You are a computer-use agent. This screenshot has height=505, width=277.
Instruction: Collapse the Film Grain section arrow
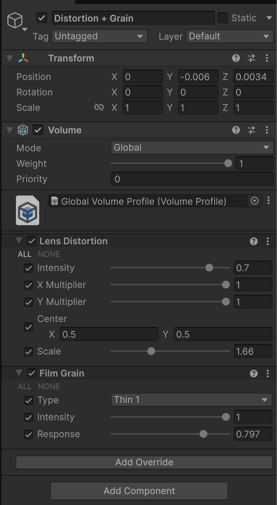point(19,373)
